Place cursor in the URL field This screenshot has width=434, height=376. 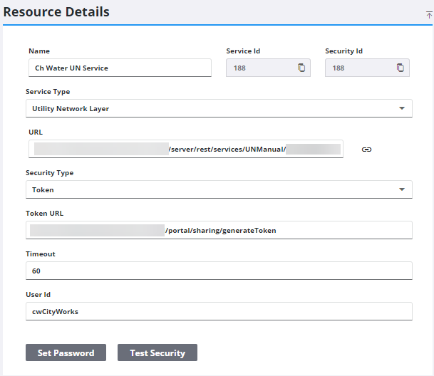point(185,149)
